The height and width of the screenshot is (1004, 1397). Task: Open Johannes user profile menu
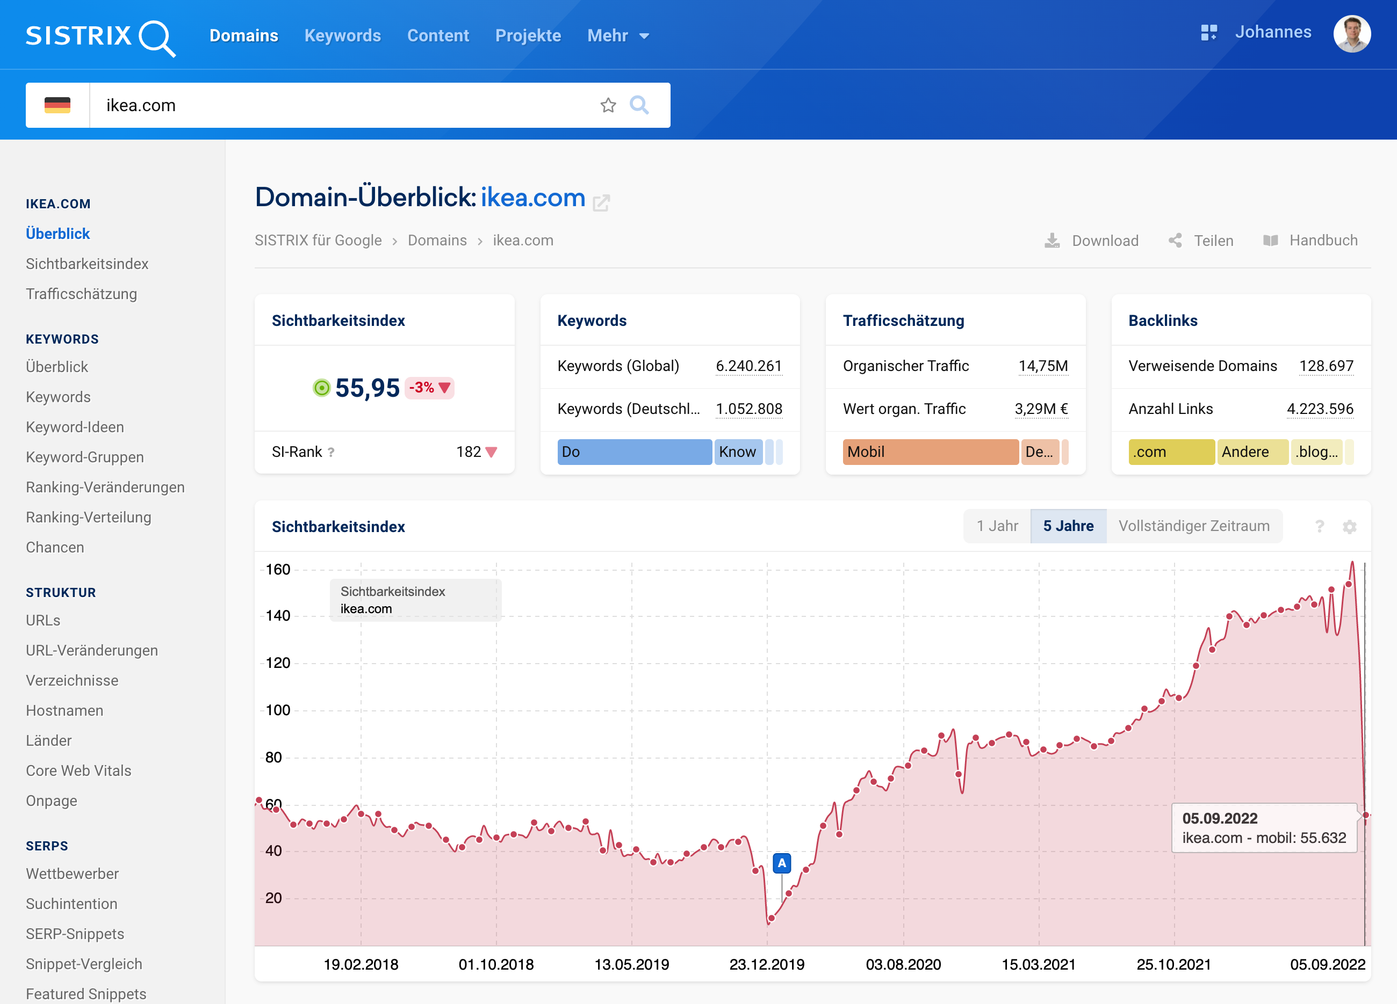coord(1351,33)
